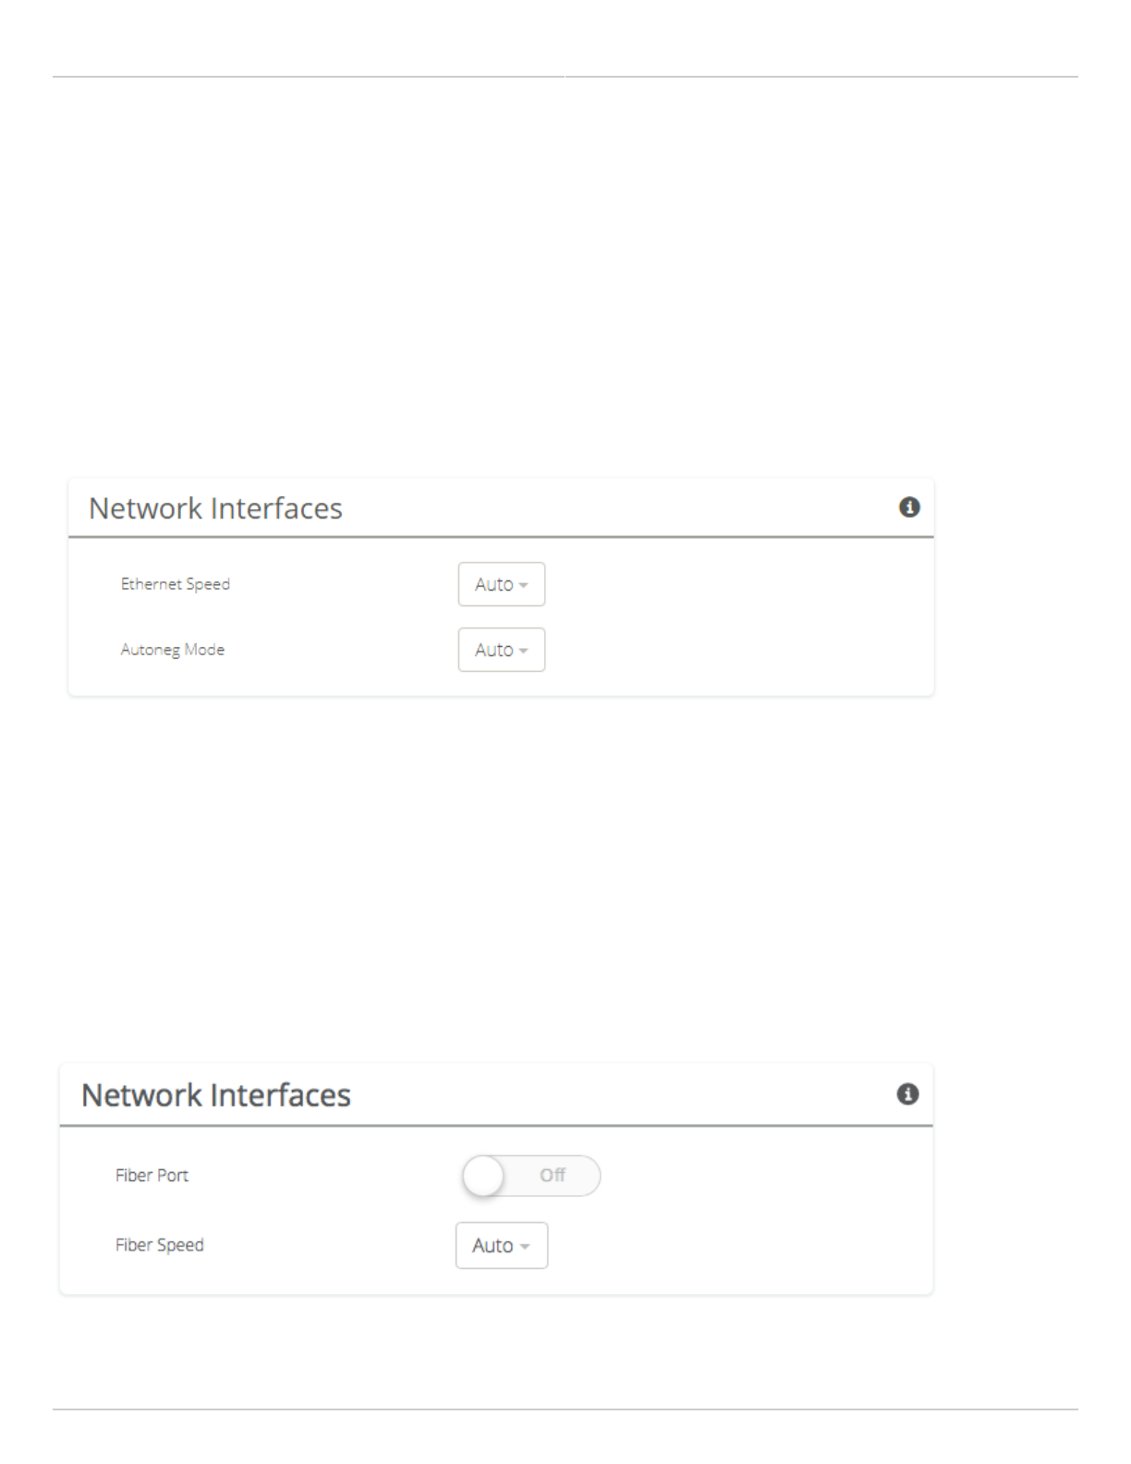1131x1464 pixels.
Task: Open the Ethernet Speed dropdown
Action: 502,584
